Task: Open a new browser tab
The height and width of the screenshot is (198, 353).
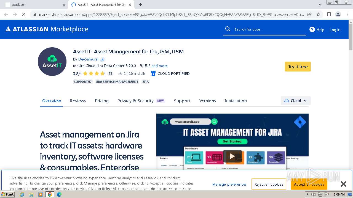Action: tap(140, 5)
